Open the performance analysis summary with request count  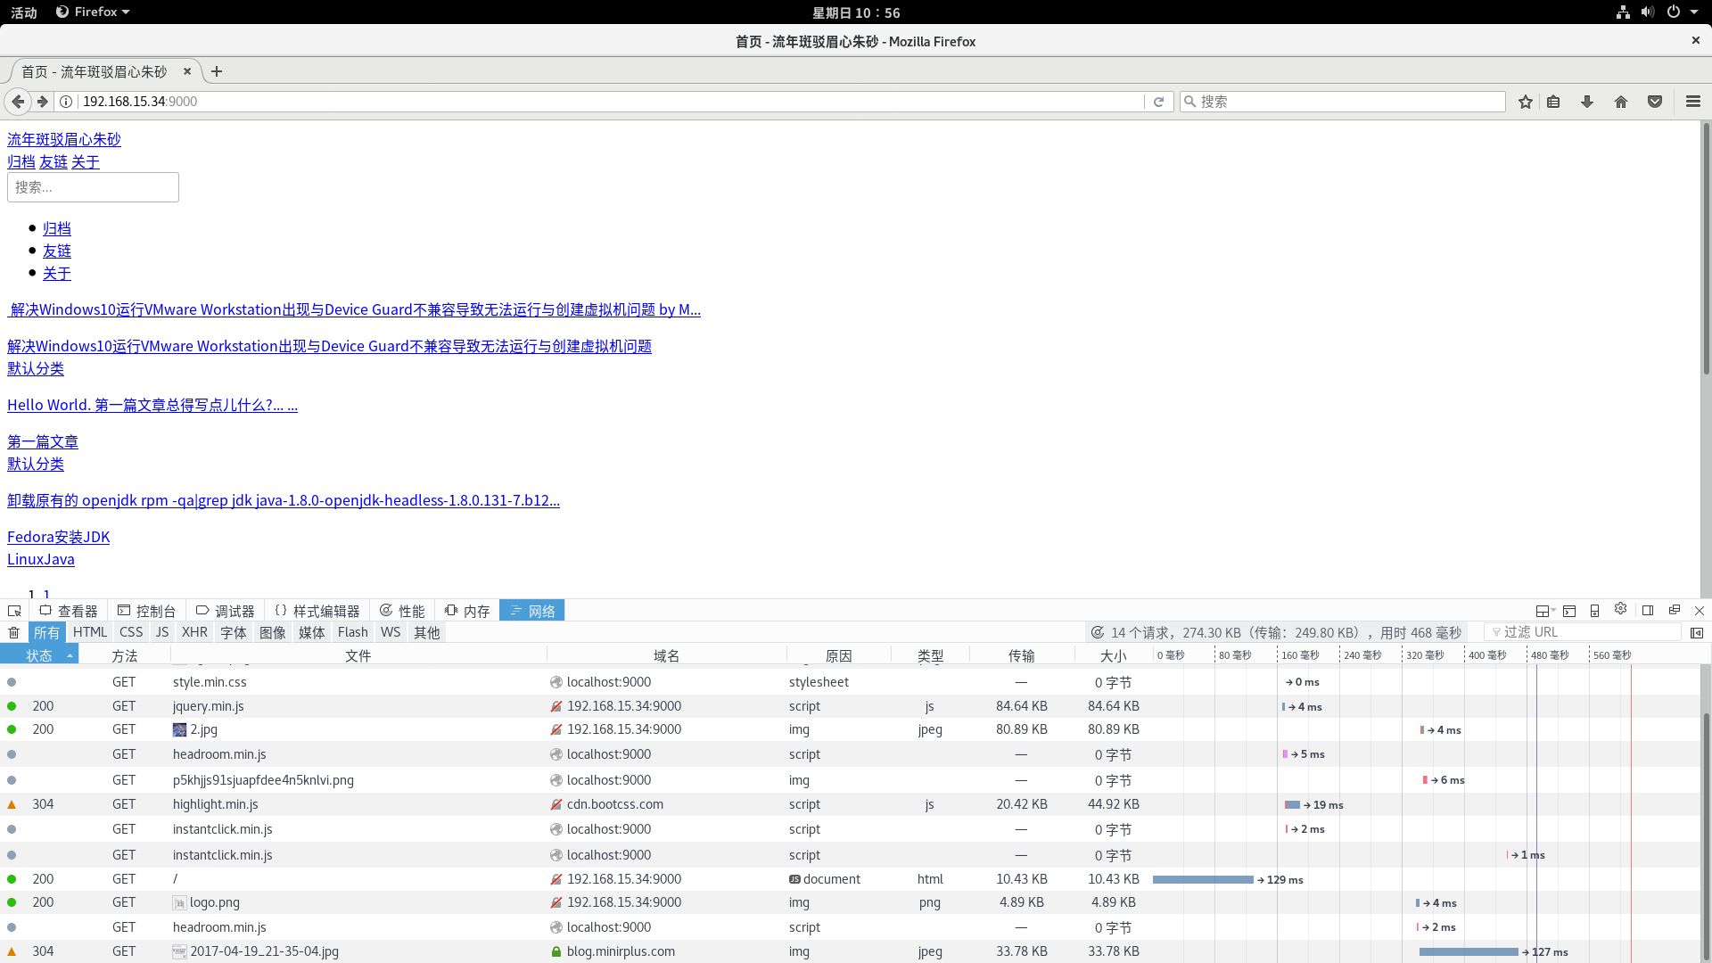click(1277, 632)
